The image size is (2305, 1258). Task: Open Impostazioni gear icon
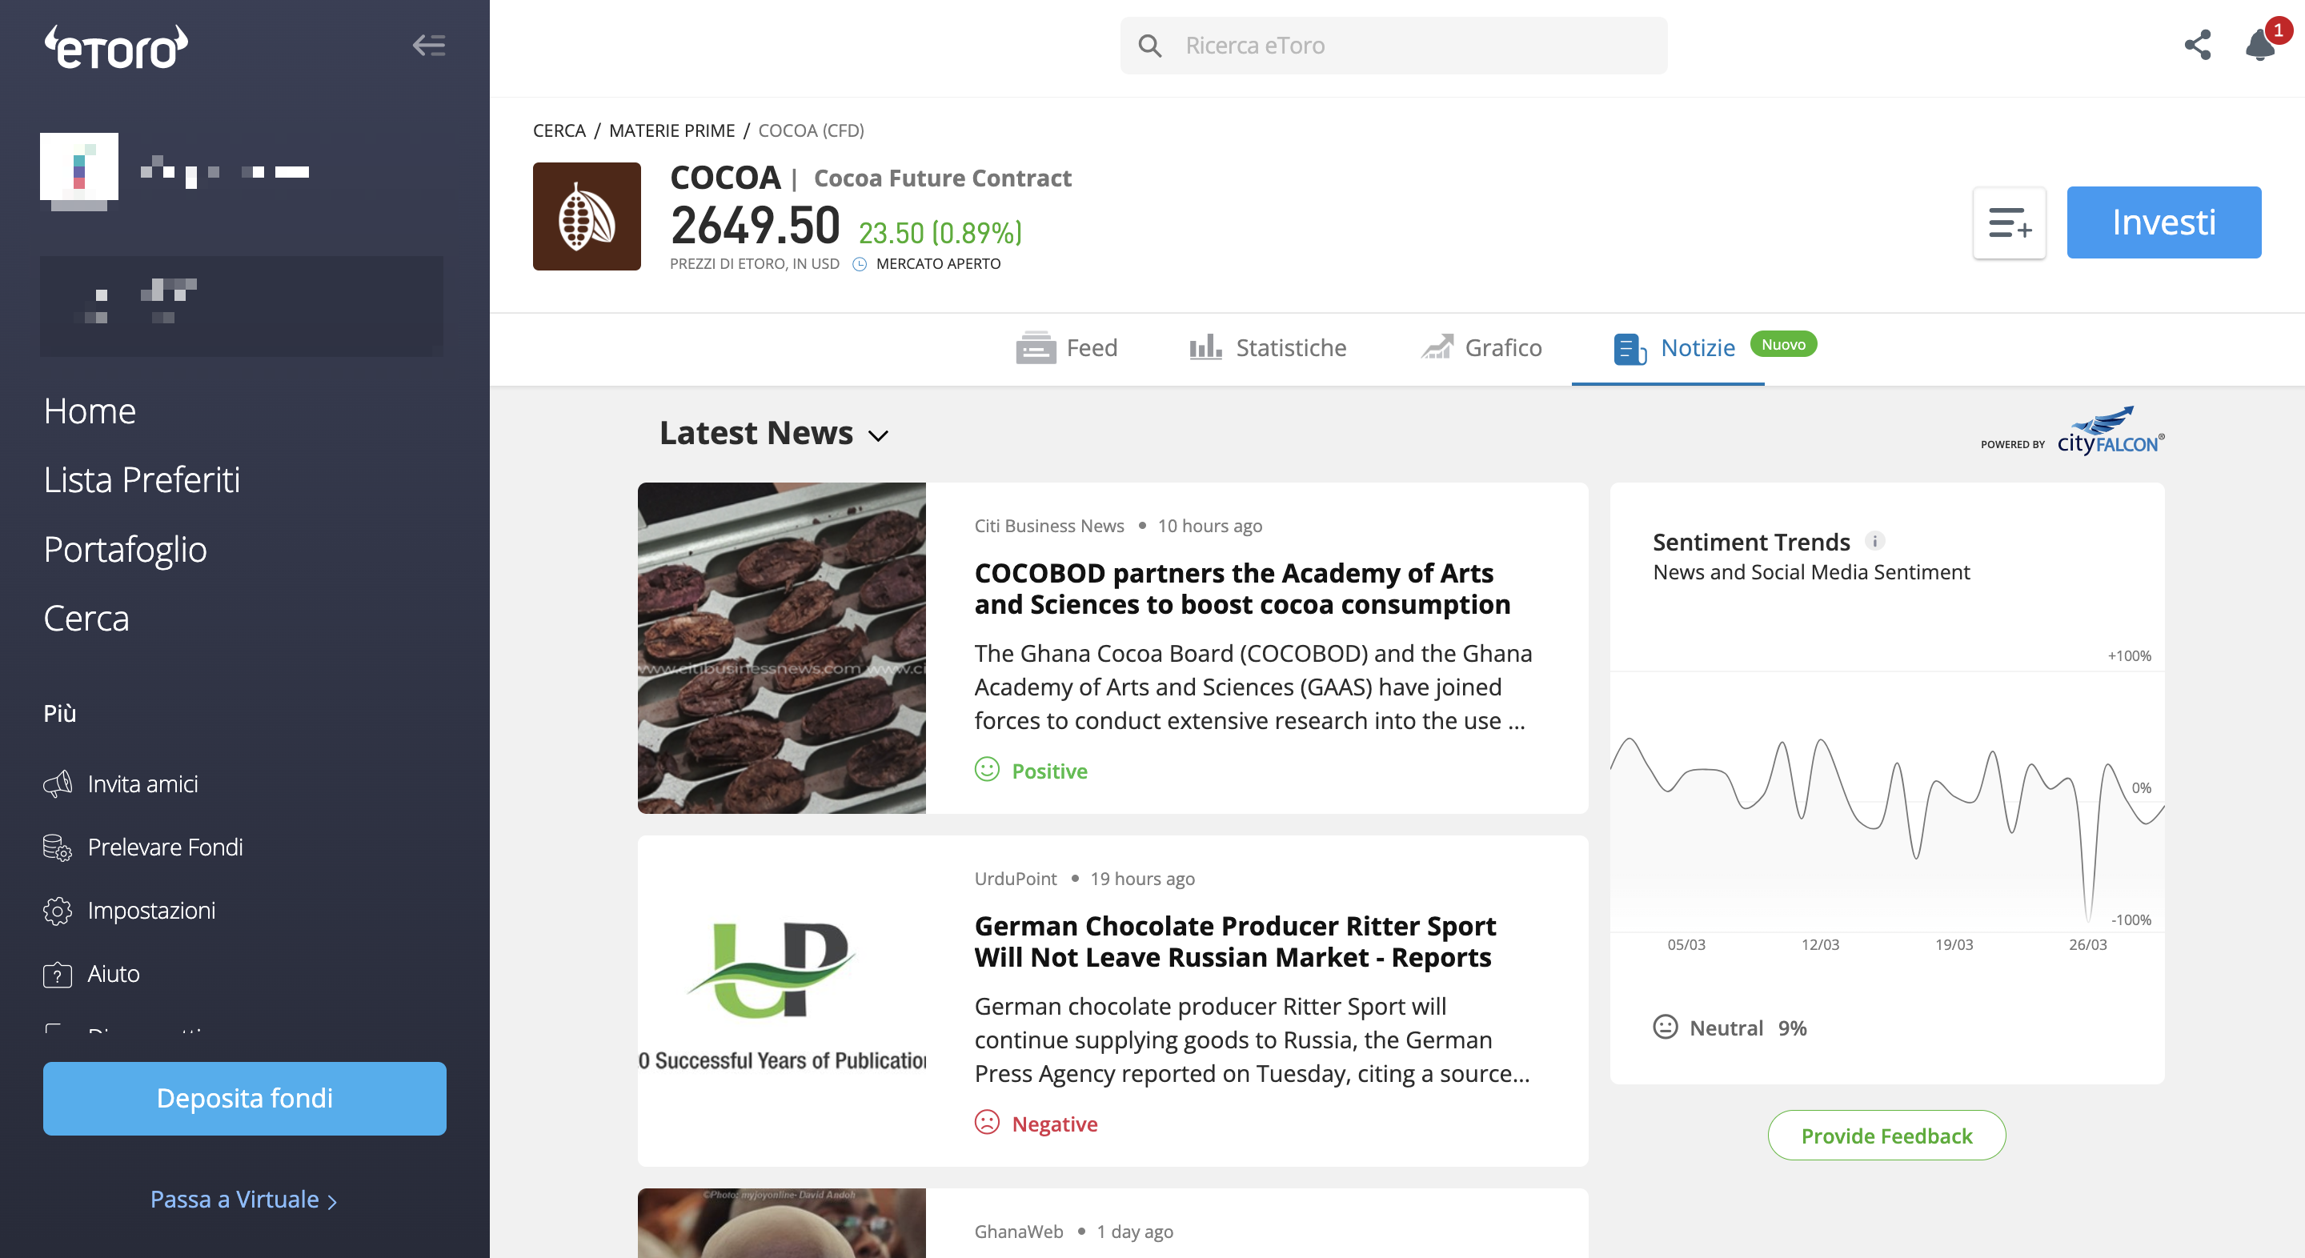coord(58,910)
